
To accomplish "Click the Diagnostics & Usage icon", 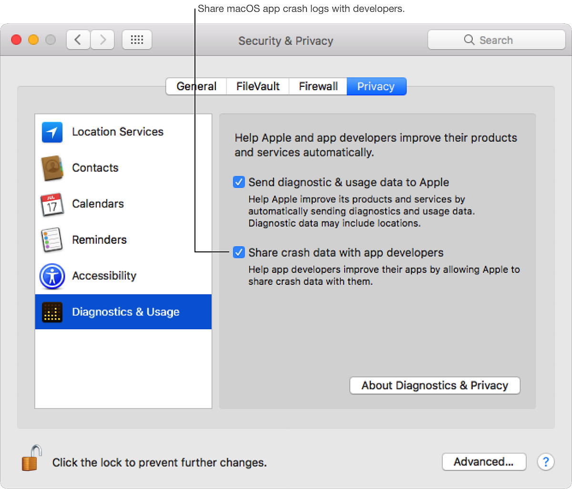I will pyautogui.click(x=52, y=312).
